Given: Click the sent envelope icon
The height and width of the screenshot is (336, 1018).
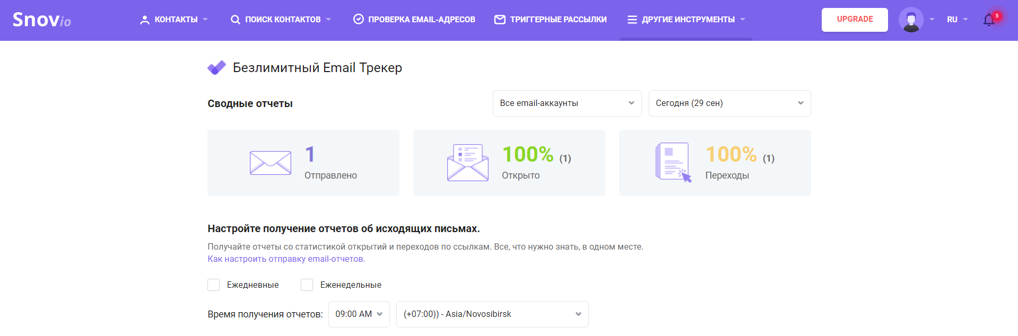Looking at the screenshot, I should [x=270, y=163].
